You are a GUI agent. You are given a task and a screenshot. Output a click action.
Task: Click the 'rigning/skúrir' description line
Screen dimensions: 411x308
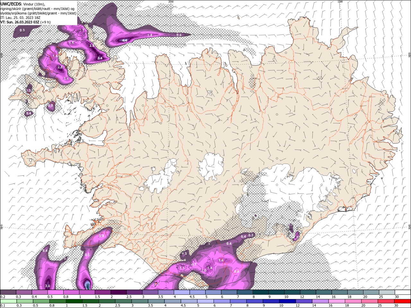[x=38, y=9]
